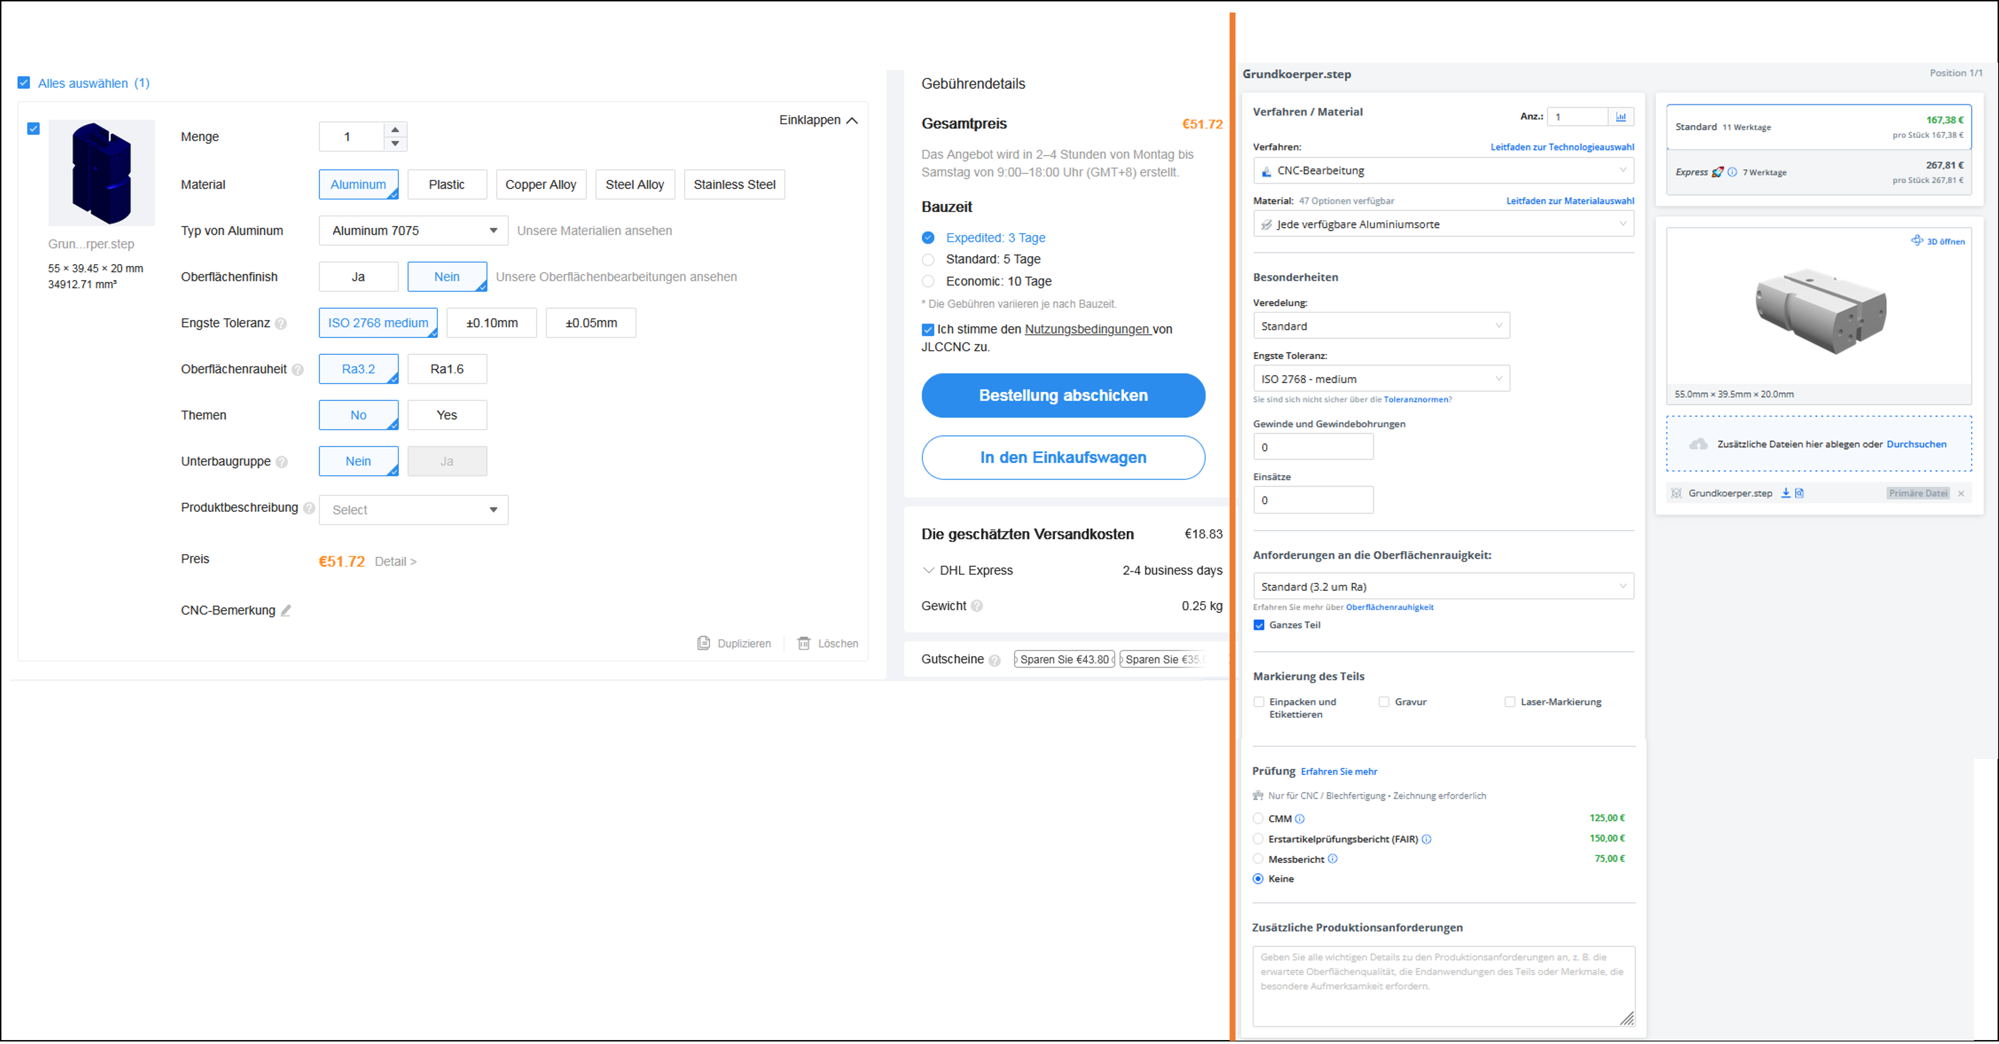Select the Messbericht inspection option
This screenshot has height=1044, width=1999.
coord(1258,859)
